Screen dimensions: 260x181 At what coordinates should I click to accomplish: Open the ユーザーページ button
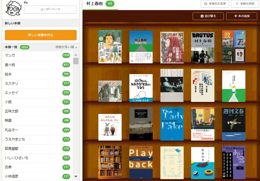[50, 9]
